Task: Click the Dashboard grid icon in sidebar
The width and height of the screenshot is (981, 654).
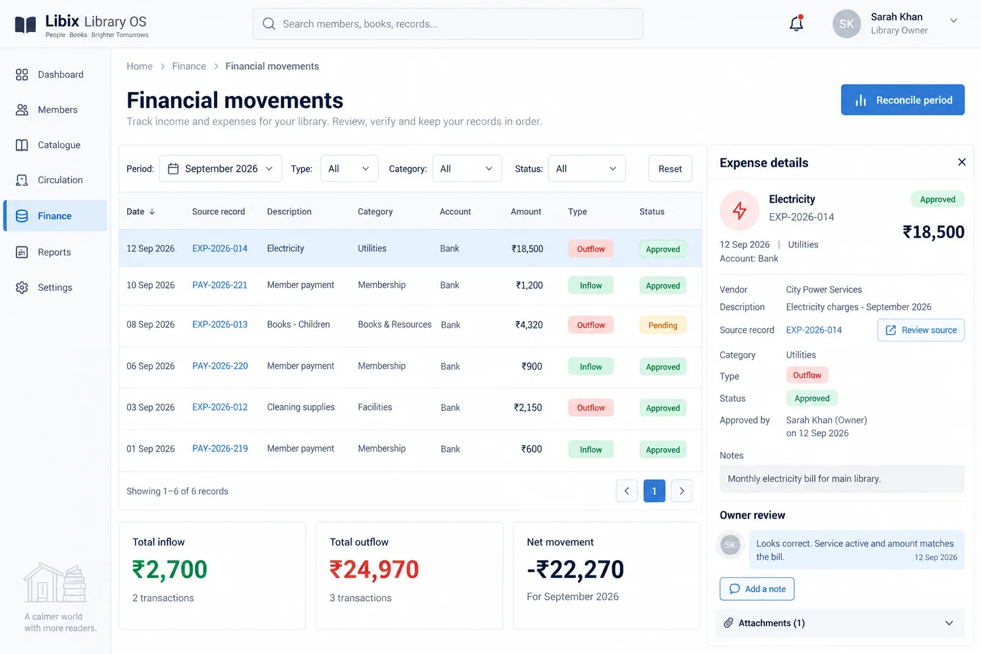Action: tap(22, 75)
